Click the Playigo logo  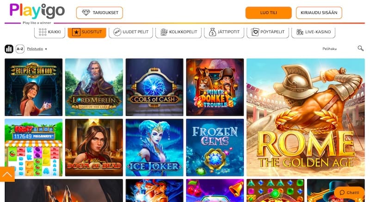pyautogui.click(x=37, y=12)
